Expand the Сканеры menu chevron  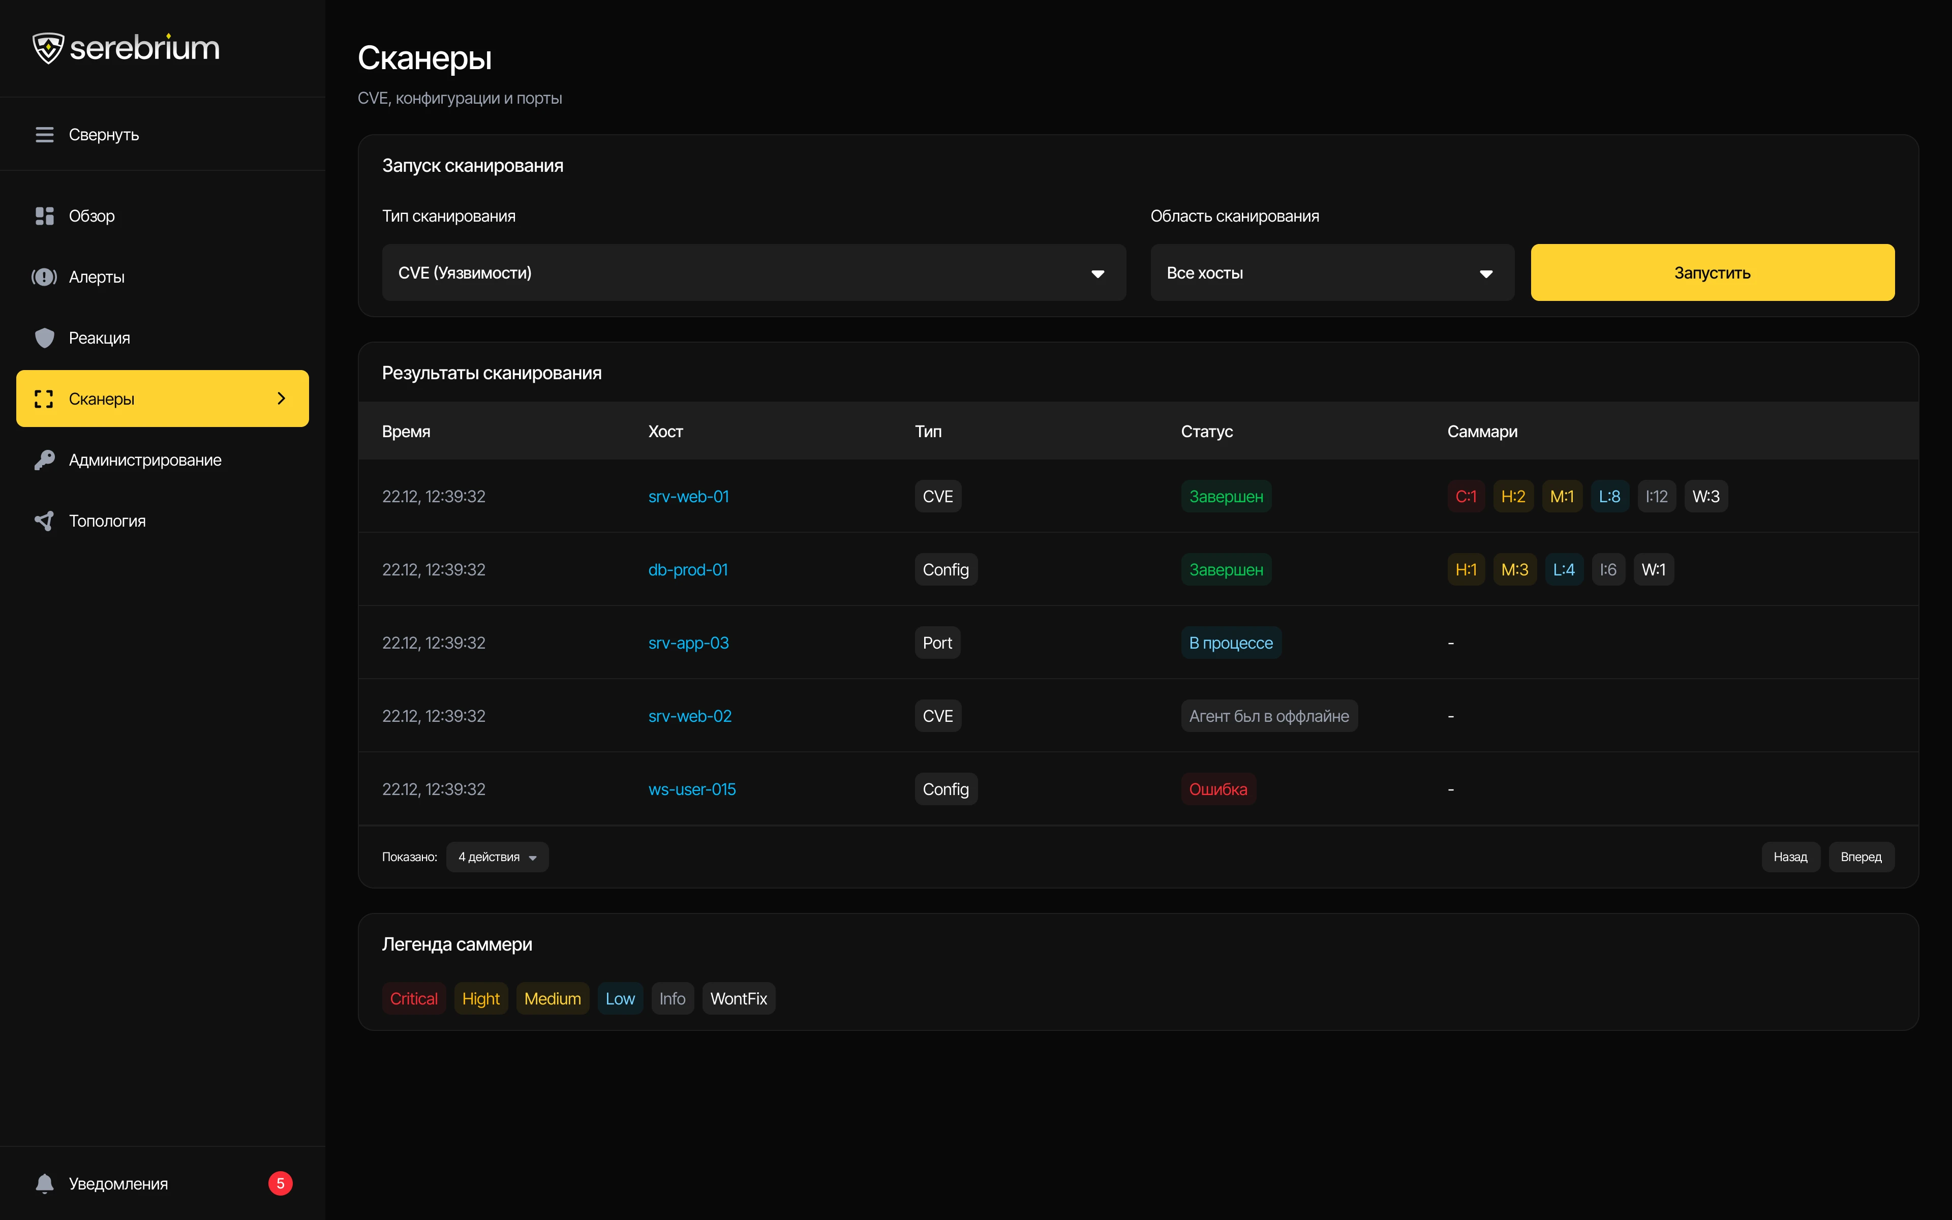(x=282, y=399)
